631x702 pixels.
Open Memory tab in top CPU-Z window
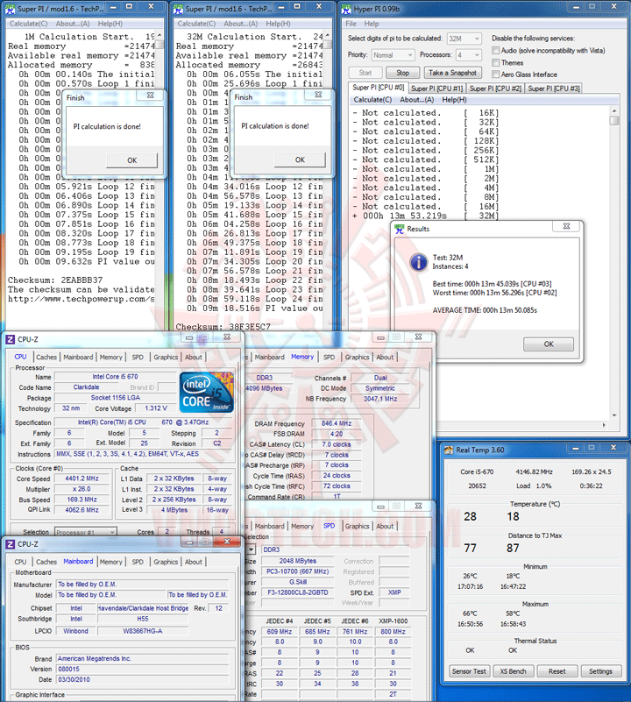click(x=110, y=357)
